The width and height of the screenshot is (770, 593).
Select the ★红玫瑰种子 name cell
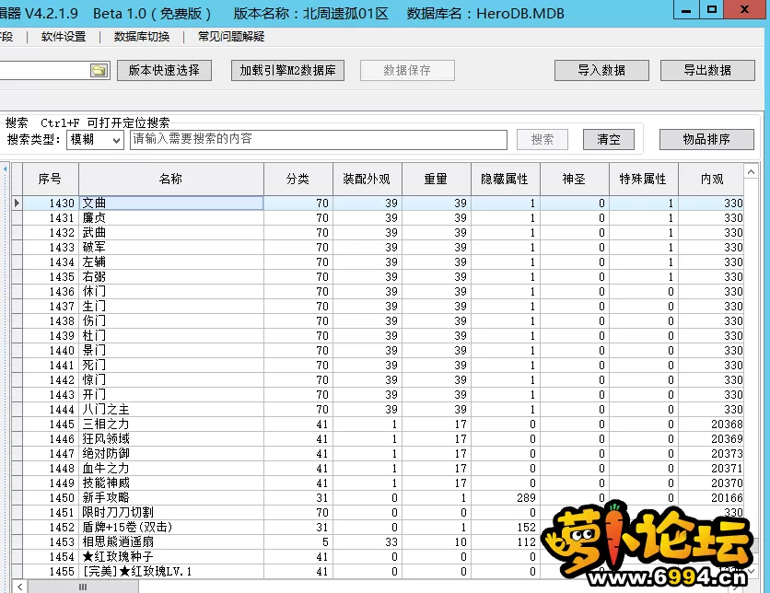(171, 556)
